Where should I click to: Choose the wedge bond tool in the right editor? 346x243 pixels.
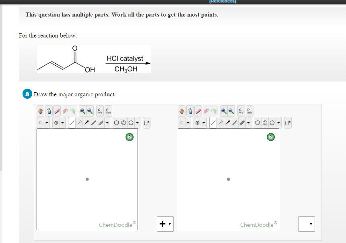coord(228,122)
